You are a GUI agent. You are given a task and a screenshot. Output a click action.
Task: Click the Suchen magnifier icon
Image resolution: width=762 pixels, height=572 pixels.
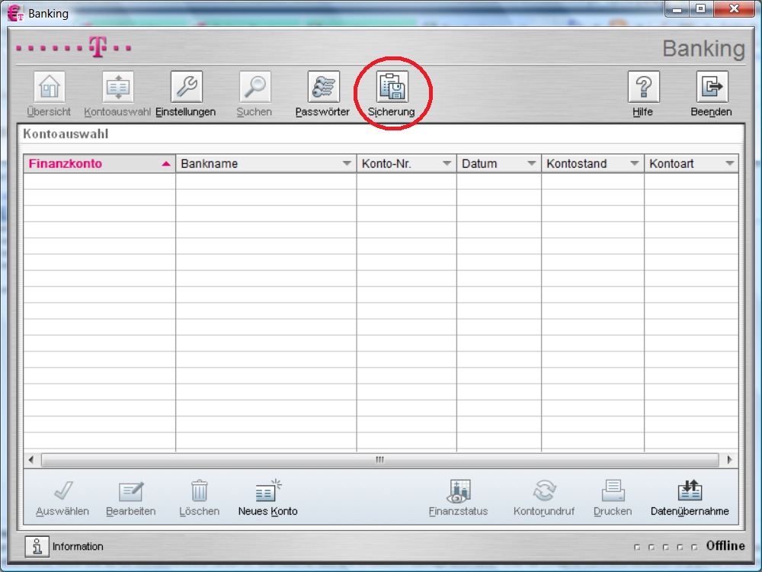255,88
